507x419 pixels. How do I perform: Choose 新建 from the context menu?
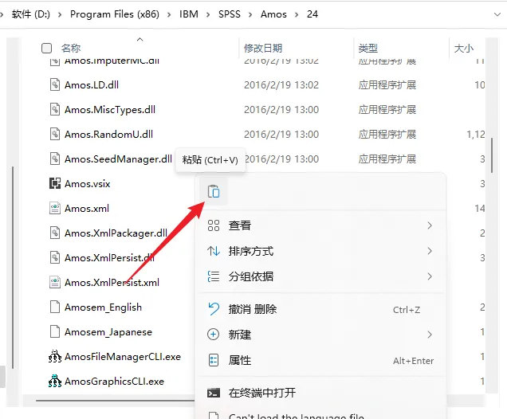320,335
